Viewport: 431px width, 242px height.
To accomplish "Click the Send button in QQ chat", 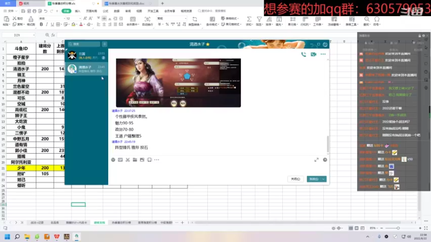I will click(314, 179).
